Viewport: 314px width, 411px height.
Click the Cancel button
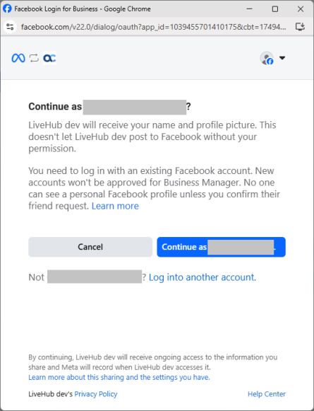pos(90,247)
